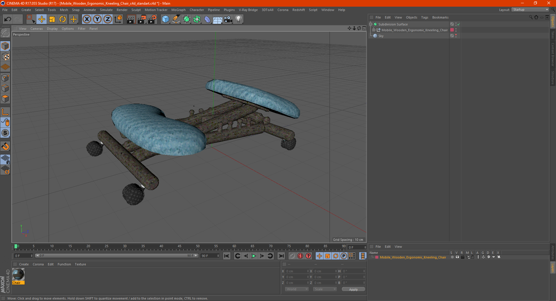Open viewport Cameras menu
Viewport: 556px width, 301px height.
coord(36,29)
